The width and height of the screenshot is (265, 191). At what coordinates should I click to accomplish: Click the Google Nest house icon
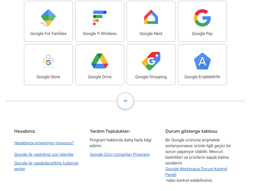[151, 17]
